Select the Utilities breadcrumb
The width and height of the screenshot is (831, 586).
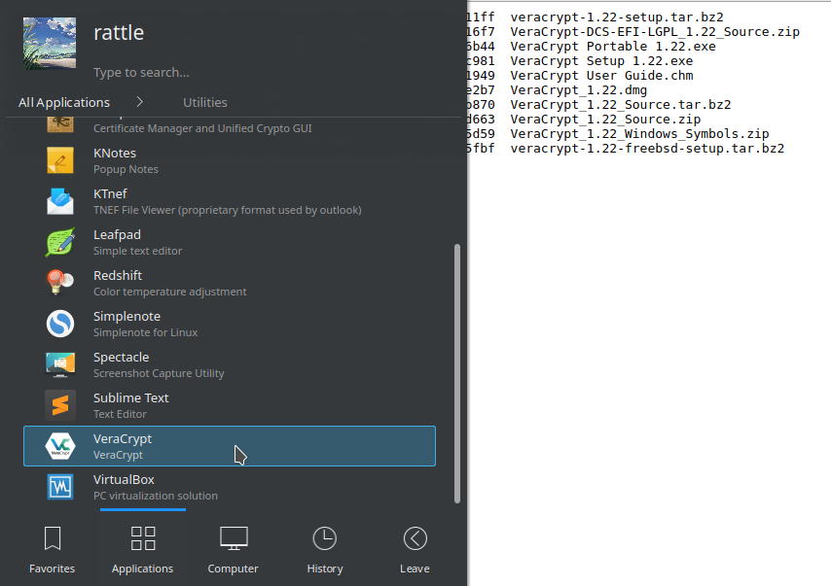tap(205, 102)
